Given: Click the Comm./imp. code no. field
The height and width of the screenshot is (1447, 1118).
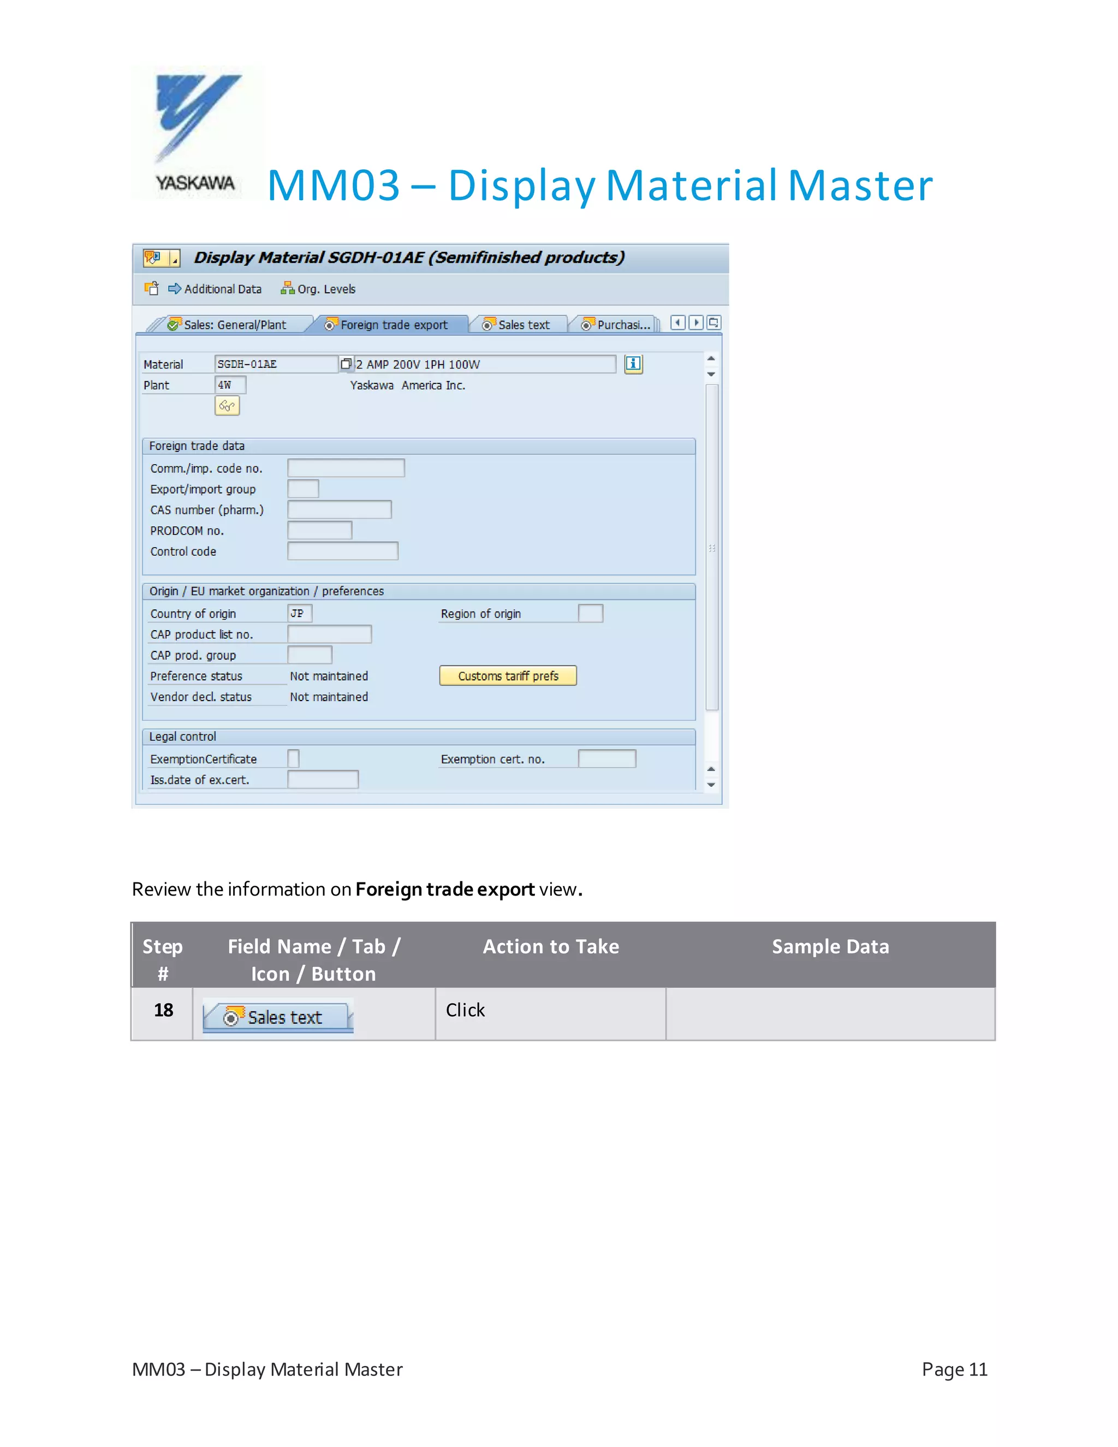Looking at the screenshot, I should pyautogui.click(x=346, y=468).
